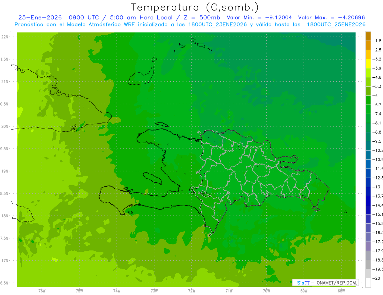Viewport: 383px width, 295px height.
Task: Click the '-3.9' colorbar label
Action: (x=377, y=68)
